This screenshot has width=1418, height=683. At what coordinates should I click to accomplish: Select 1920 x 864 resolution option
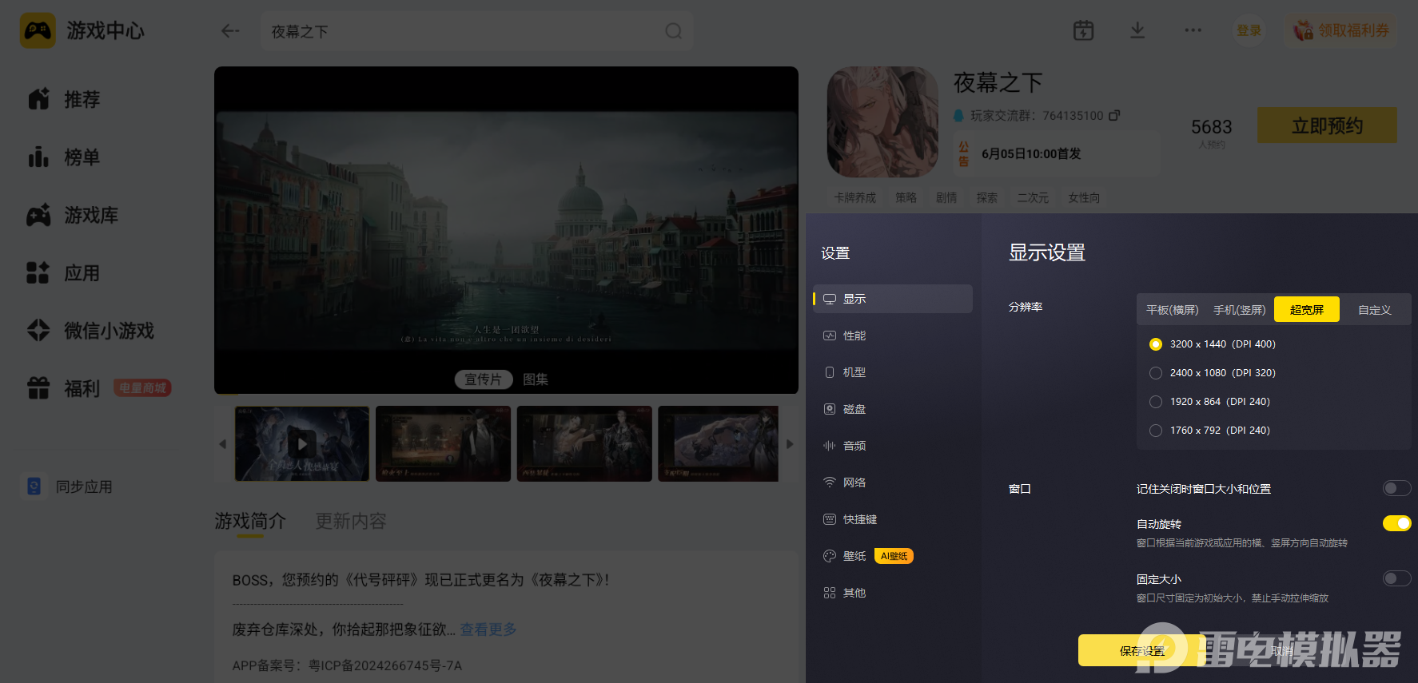(x=1209, y=402)
